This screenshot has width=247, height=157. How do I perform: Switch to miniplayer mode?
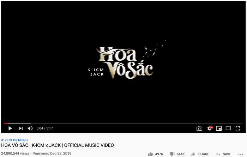point(219,129)
